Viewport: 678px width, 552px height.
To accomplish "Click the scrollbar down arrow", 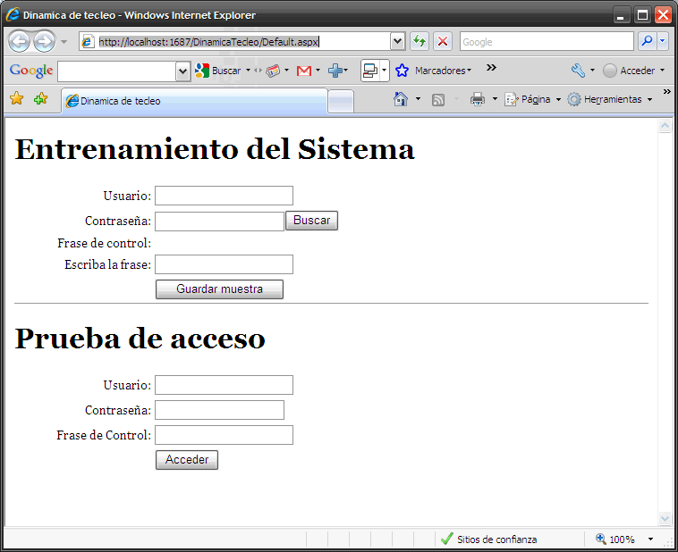I will (x=665, y=518).
